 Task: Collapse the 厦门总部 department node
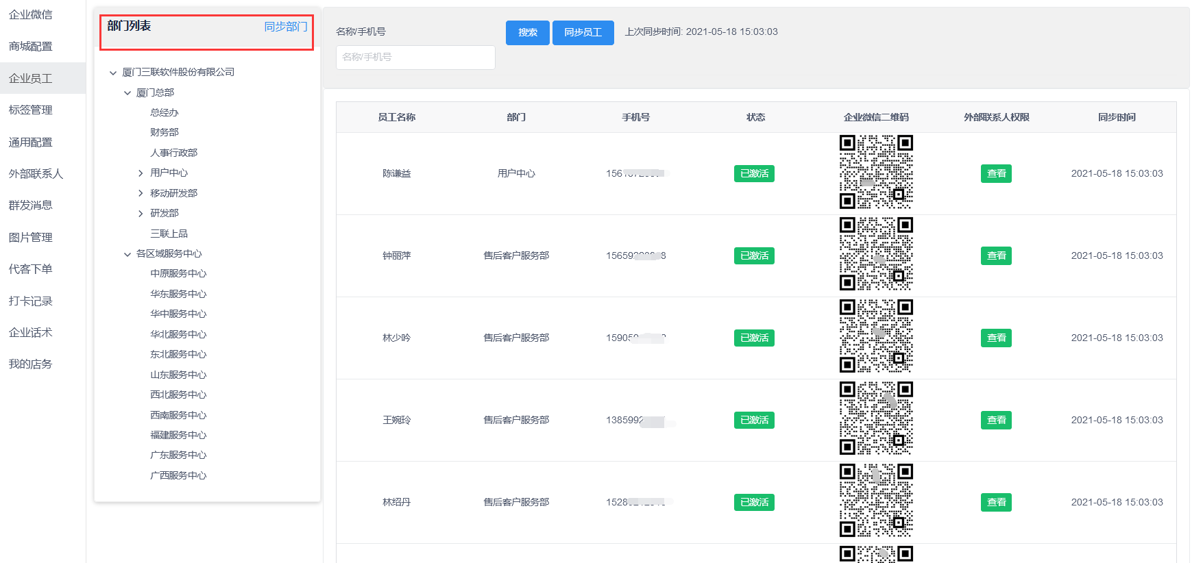pos(127,93)
